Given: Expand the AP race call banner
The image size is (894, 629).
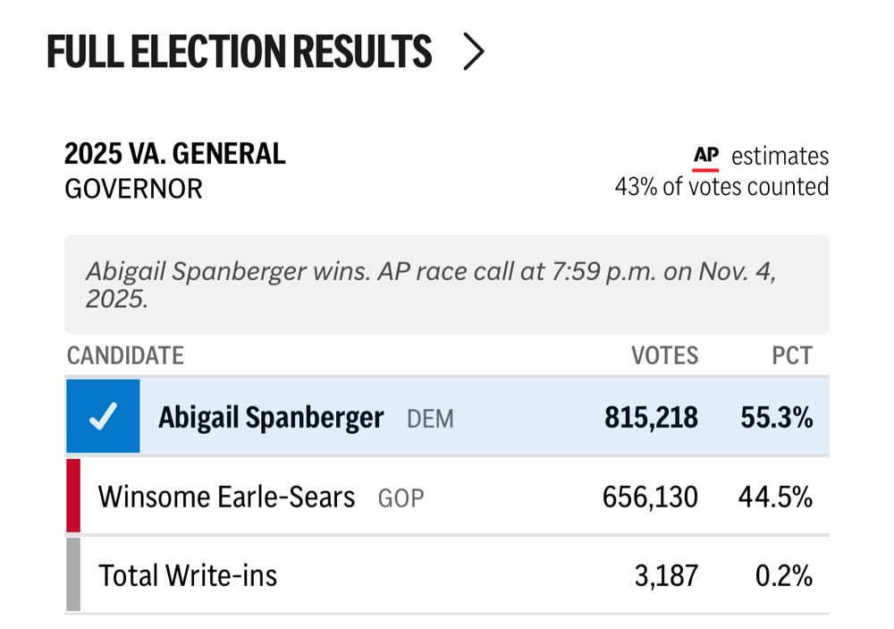Looking at the screenshot, I should click(445, 284).
